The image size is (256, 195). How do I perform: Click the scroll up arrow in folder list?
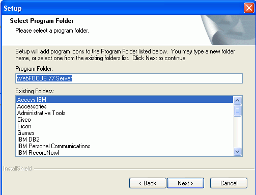click(237, 100)
